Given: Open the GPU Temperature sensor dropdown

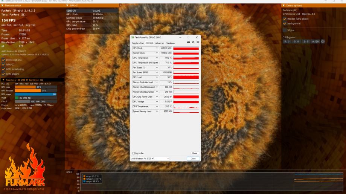Looking at the screenshot, I should click(x=157, y=58).
